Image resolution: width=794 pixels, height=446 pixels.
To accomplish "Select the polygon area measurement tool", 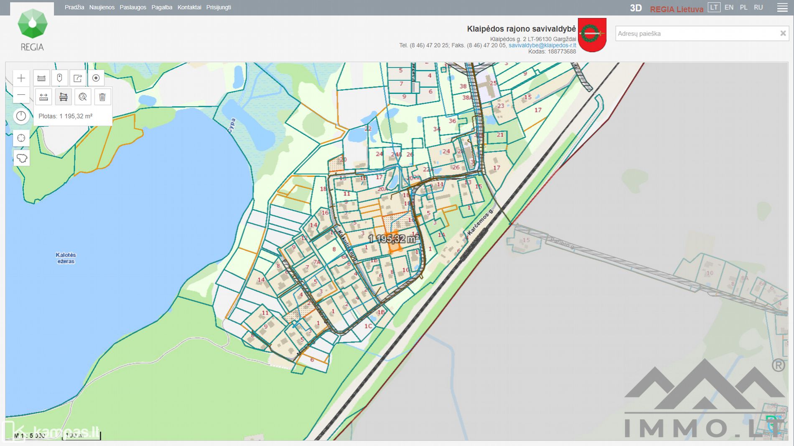I will 63,97.
